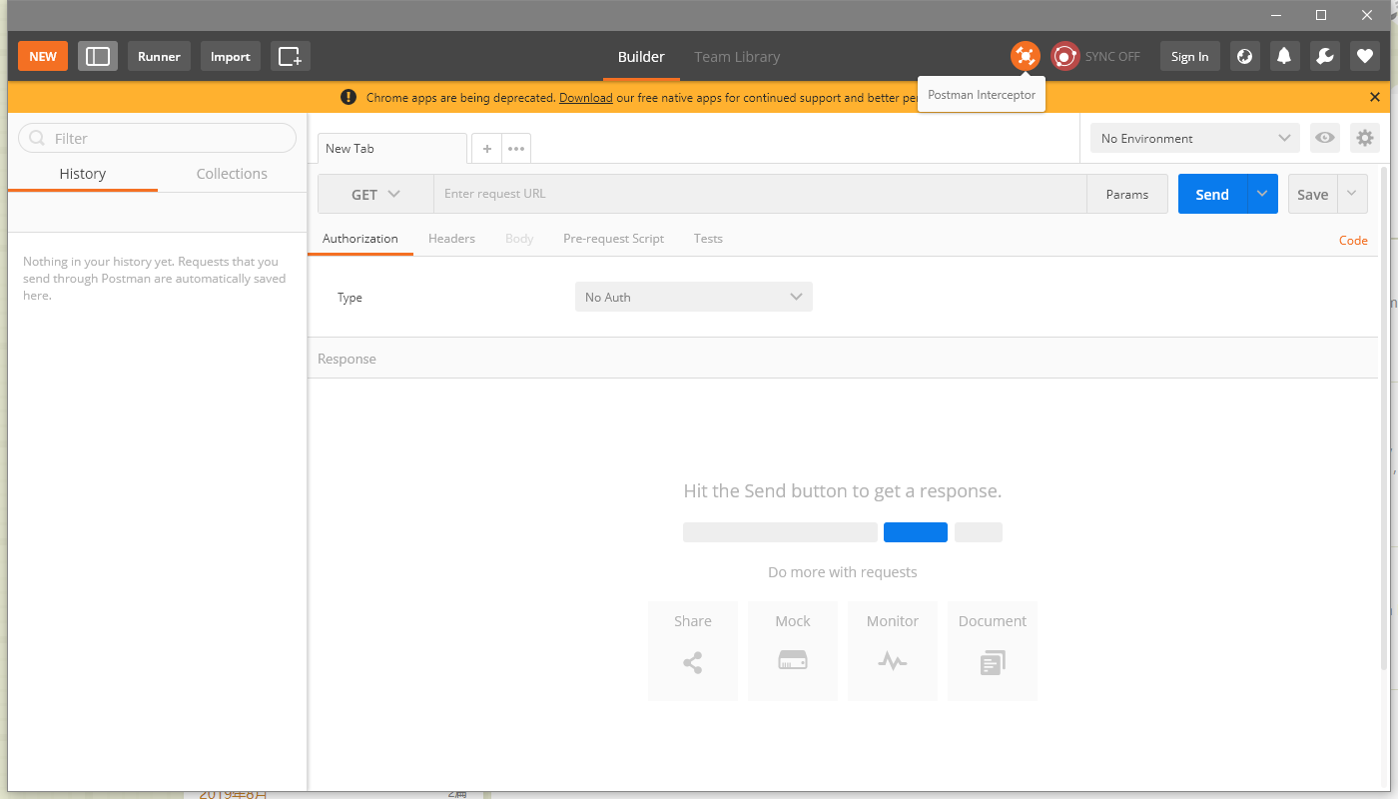Expand the No Environment dropdown
The image size is (1398, 799).
[x=1194, y=138]
